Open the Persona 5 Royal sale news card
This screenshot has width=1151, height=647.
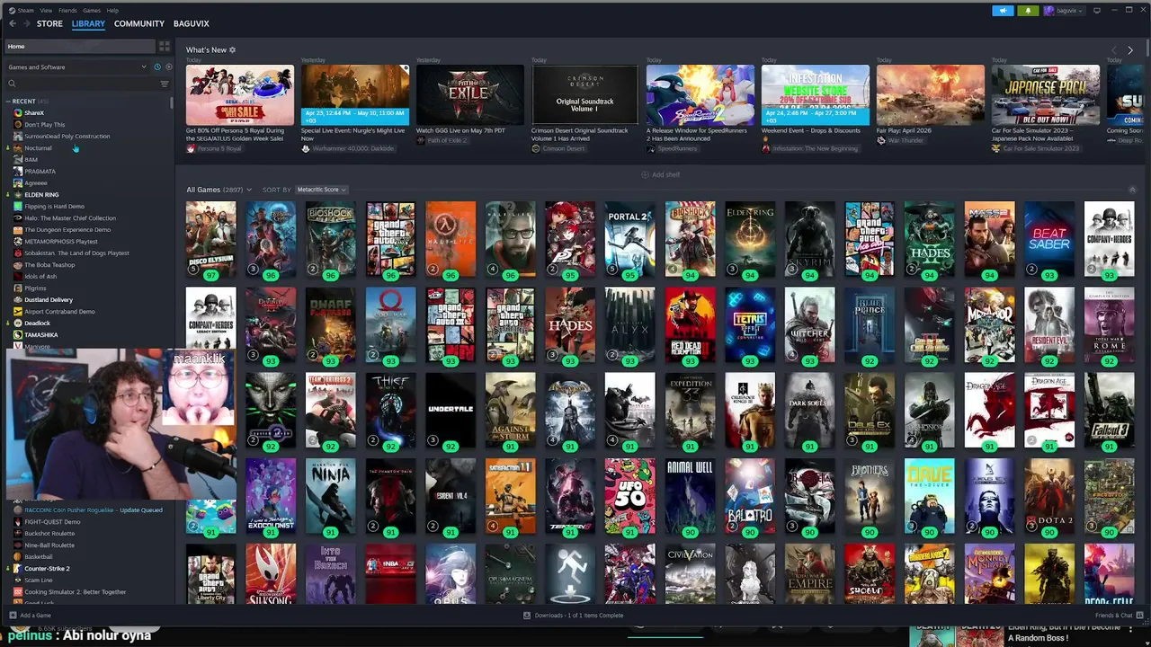click(x=239, y=94)
